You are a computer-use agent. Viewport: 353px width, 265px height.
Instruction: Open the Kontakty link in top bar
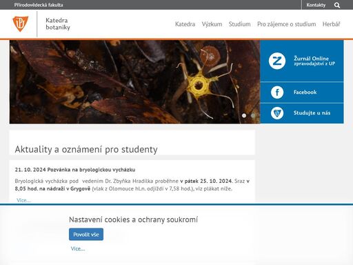point(316,5)
